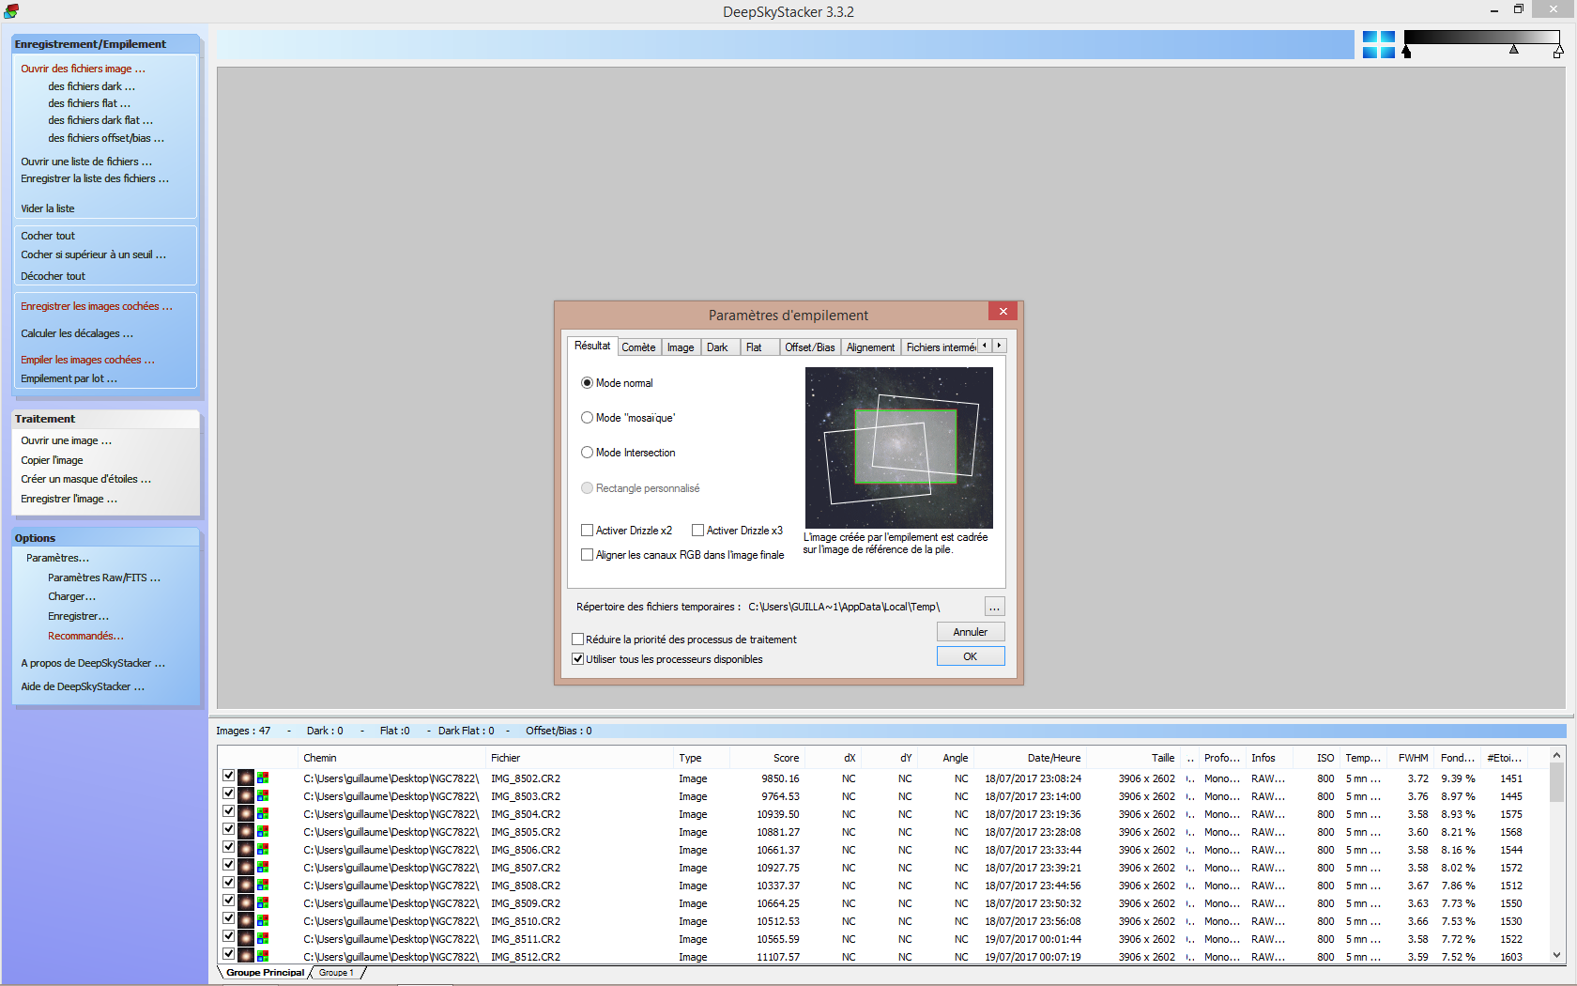This screenshot has width=1577, height=986.
Task: Click Ouvrir des fichiers image link
Action: click(x=83, y=69)
